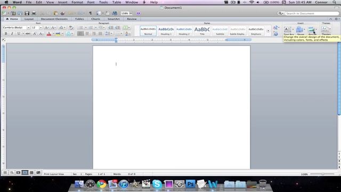Click the Themes icon in ribbon
341x192 pixels.
pyautogui.click(x=325, y=29)
